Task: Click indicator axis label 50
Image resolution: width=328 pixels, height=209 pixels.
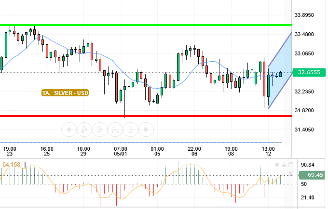Action: click(x=304, y=184)
